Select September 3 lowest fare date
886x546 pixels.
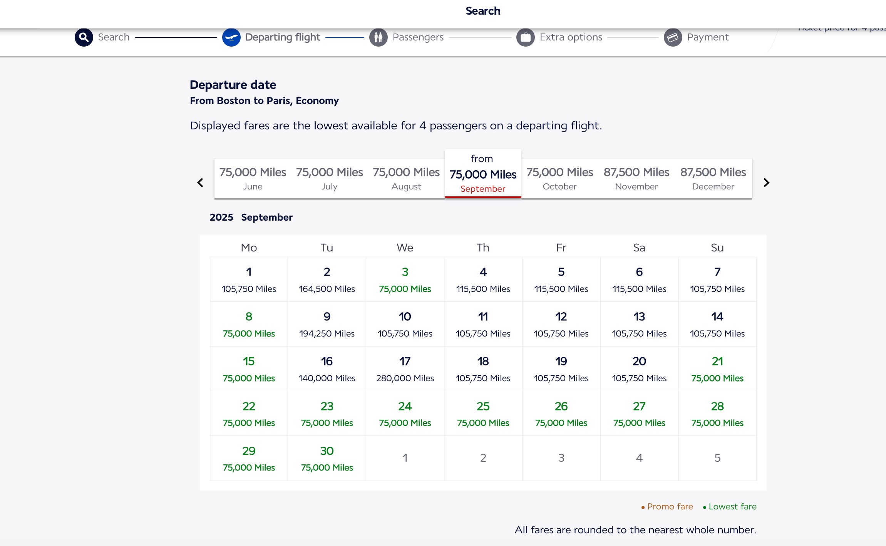tap(405, 280)
